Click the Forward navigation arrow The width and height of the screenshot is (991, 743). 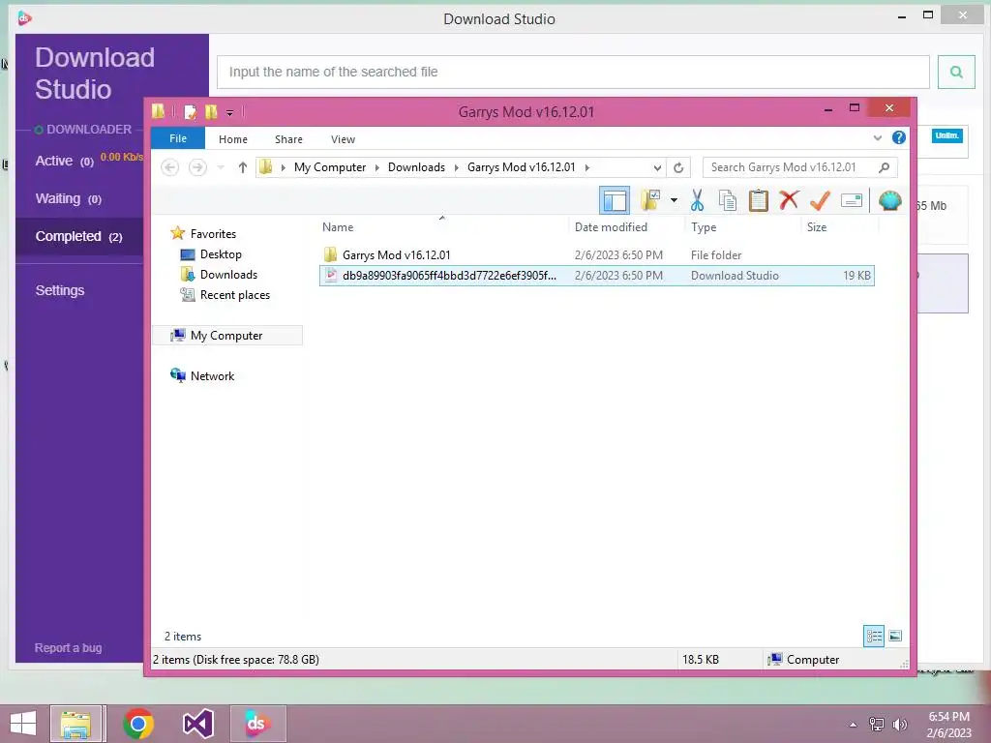click(197, 167)
